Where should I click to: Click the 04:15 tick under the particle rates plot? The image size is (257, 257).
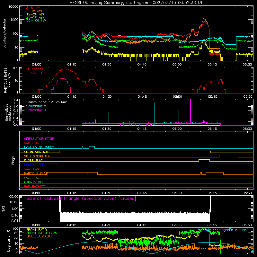point(72,97)
